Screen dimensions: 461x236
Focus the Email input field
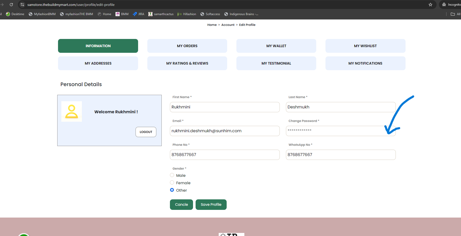coord(225,131)
